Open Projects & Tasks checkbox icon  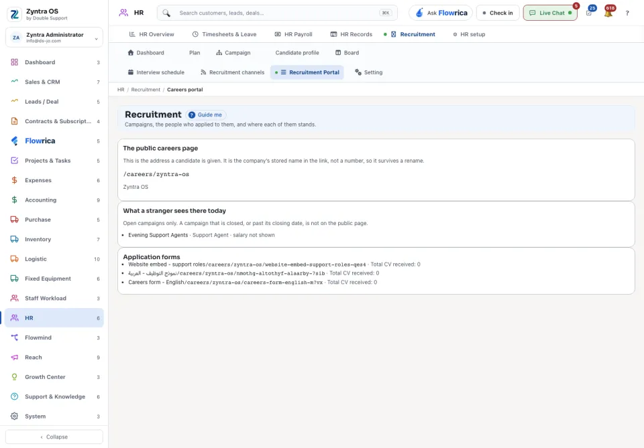[x=14, y=161]
